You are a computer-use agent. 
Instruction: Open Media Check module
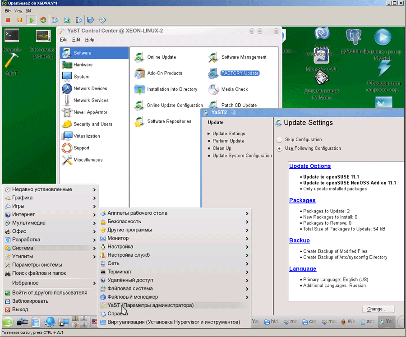click(x=228, y=89)
